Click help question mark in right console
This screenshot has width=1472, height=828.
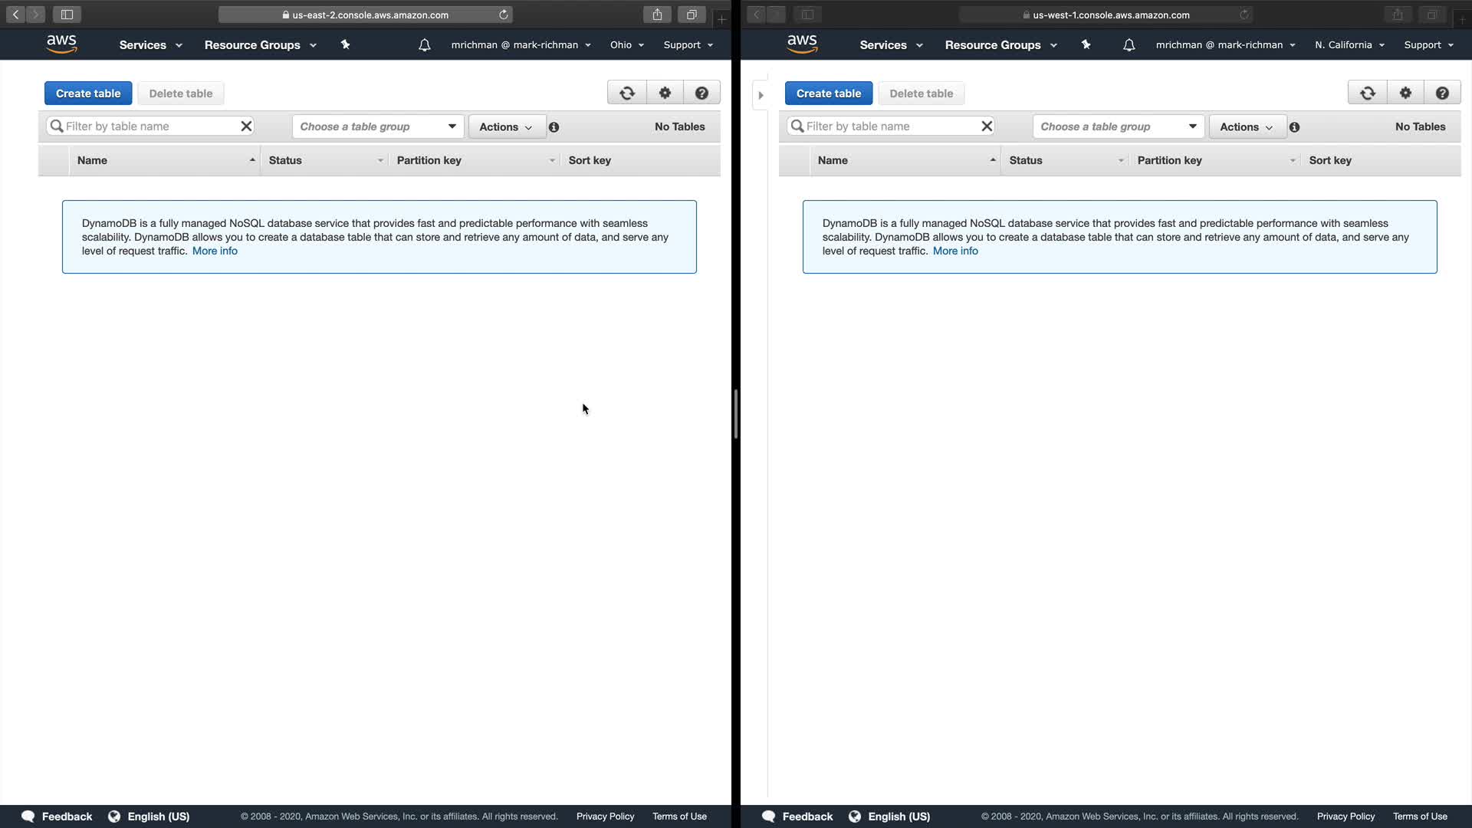point(1442,93)
